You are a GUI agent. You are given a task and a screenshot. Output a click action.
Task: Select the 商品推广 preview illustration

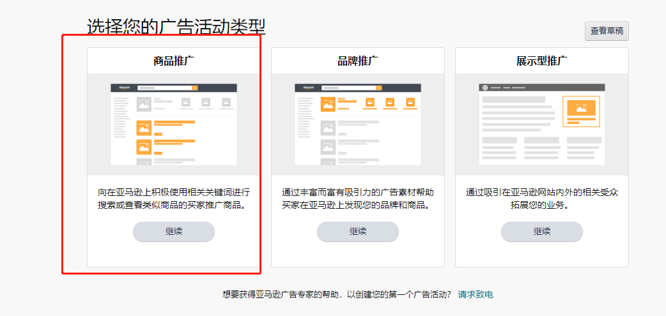(174, 124)
